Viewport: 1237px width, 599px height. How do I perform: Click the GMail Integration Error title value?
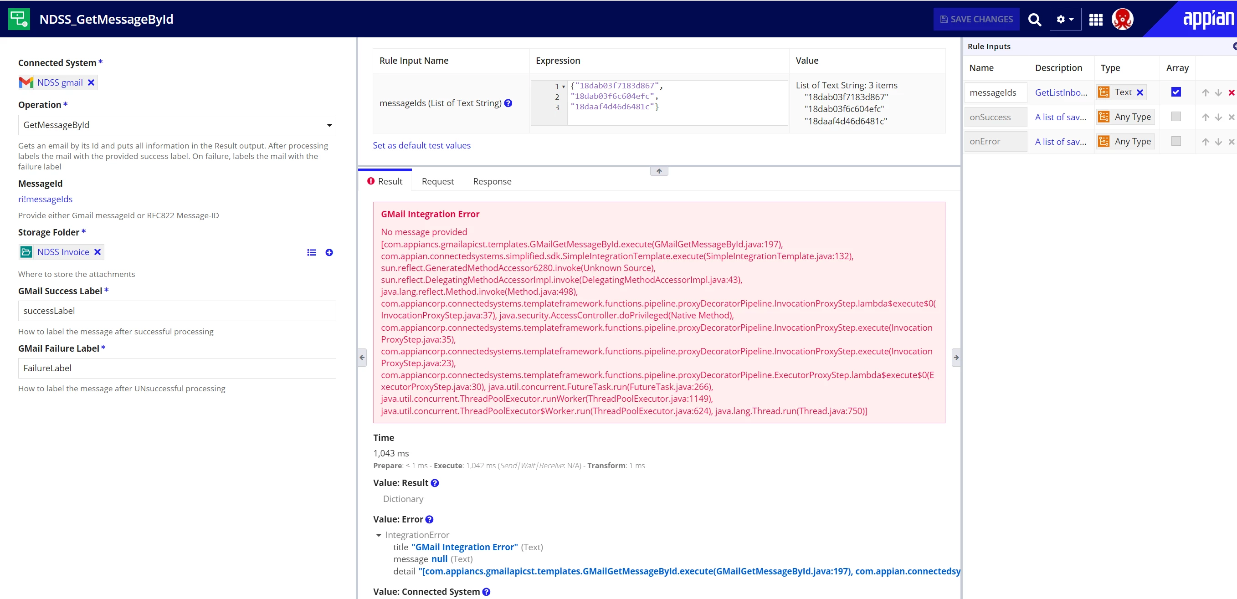pos(464,547)
